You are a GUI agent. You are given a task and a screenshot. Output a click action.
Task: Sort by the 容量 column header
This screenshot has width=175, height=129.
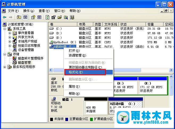pyautogui.click(x=155, y=24)
